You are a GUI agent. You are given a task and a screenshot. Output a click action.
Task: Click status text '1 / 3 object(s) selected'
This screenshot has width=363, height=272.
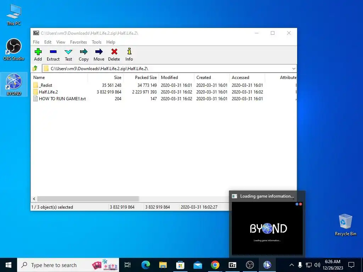pos(52,207)
